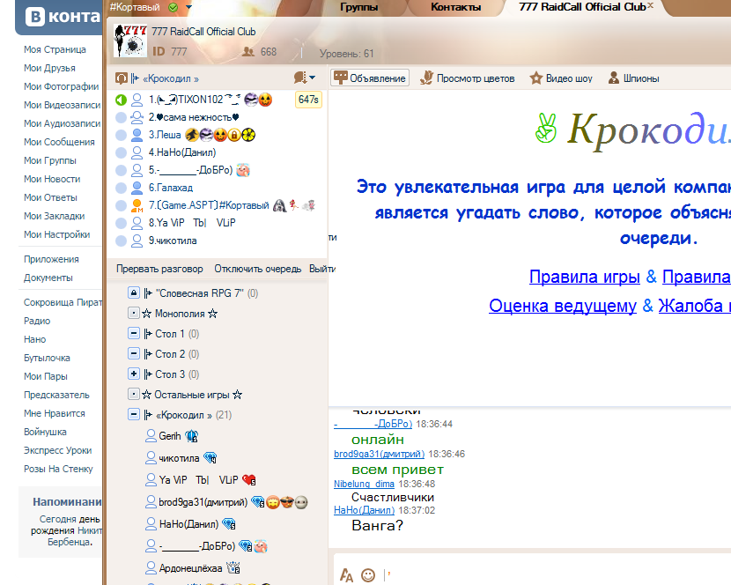
Task: Click the green speaker icon for TIXON102
Action: pyautogui.click(x=121, y=100)
